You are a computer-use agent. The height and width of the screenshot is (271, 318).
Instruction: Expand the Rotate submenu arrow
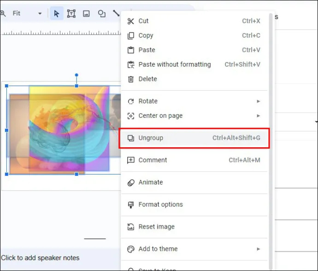tap(258, 101)
